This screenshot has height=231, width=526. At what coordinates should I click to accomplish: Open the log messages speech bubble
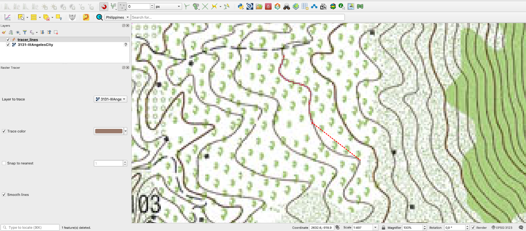[x=521, y=227]
